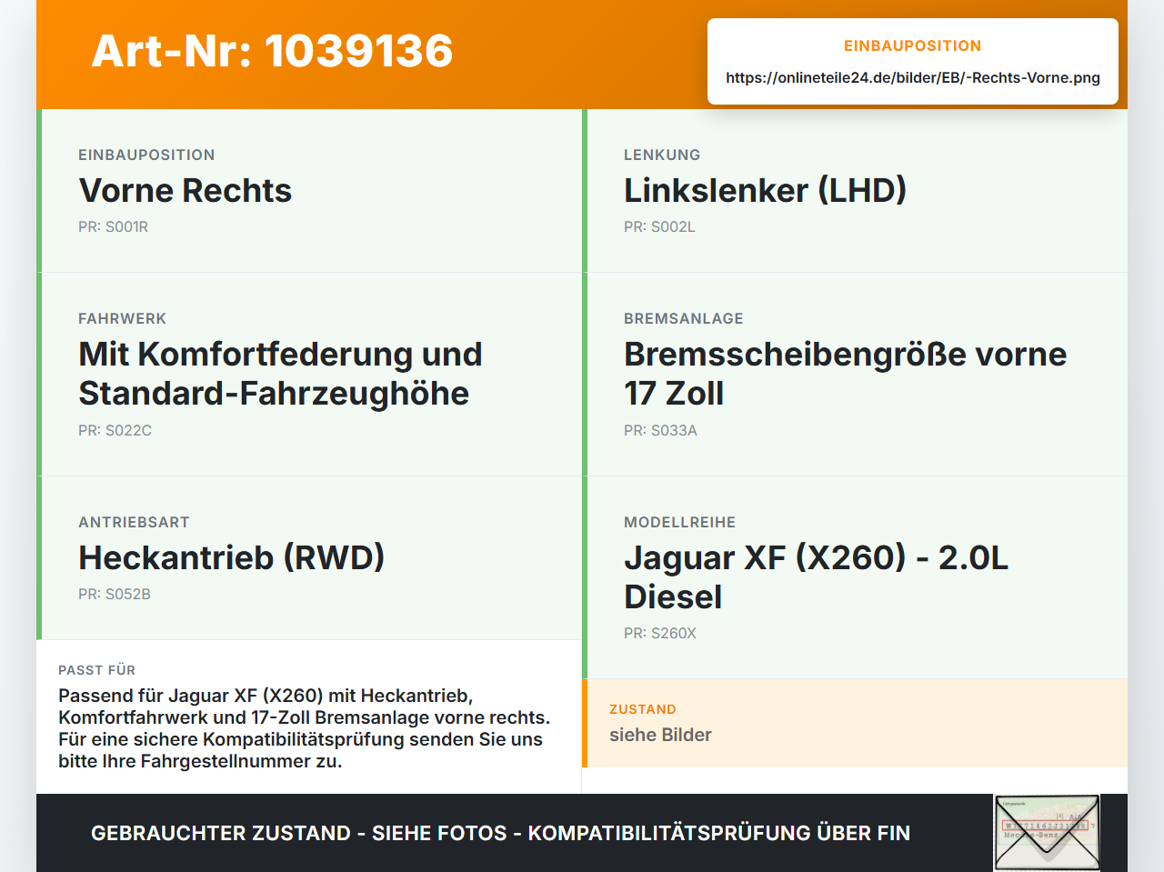Click the PR: S022C code
This screenshot has width=1164, height=872.
[115, 430]
